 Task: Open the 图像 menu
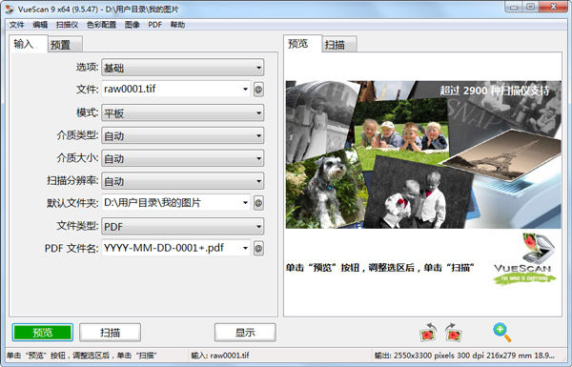pyautogui.click(x=133, y=25)
